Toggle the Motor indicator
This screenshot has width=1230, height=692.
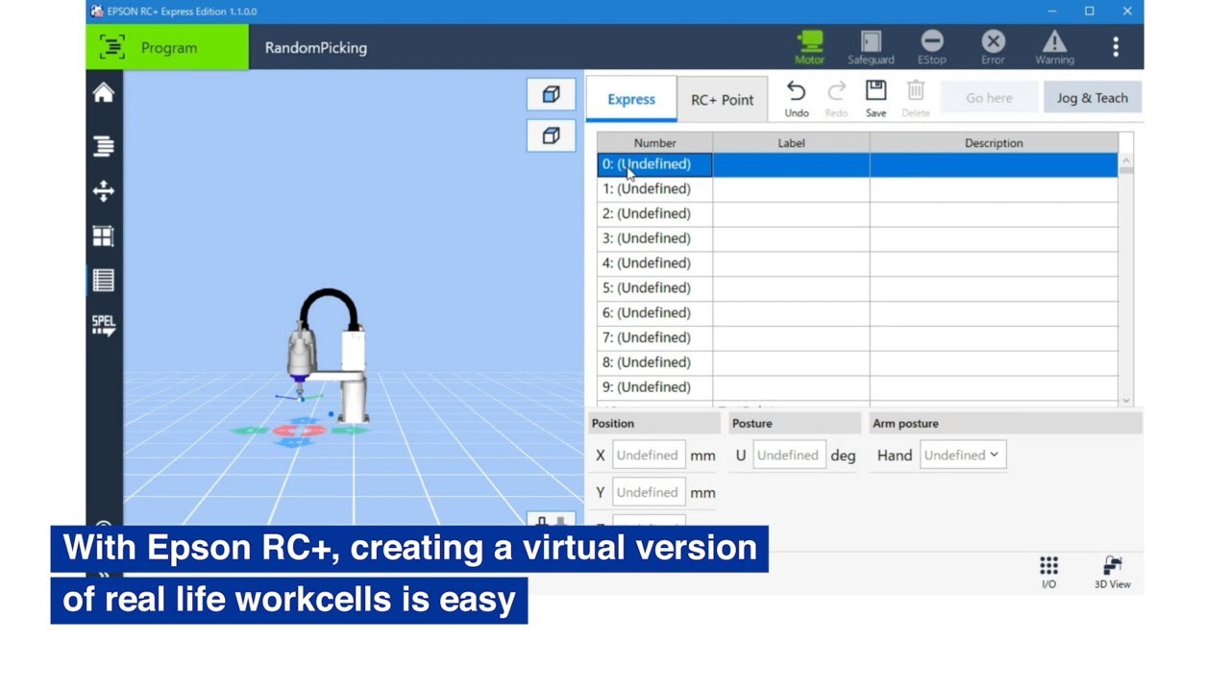[x=809, y=47]
